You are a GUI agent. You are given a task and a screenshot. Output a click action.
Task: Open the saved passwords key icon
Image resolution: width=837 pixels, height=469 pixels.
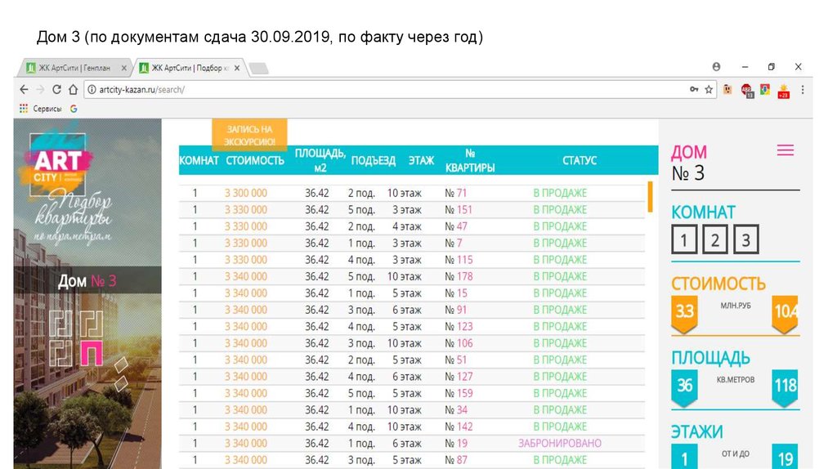coord(694,90)
